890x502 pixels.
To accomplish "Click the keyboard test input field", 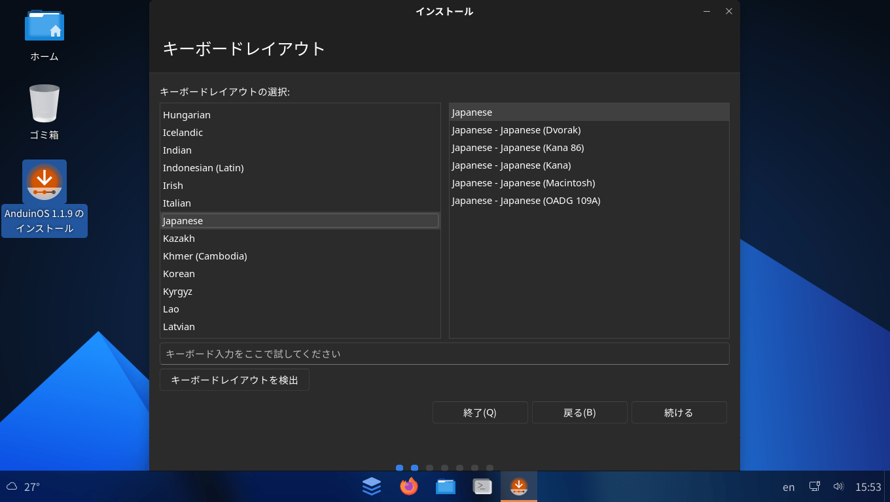I will coord(444,354).
